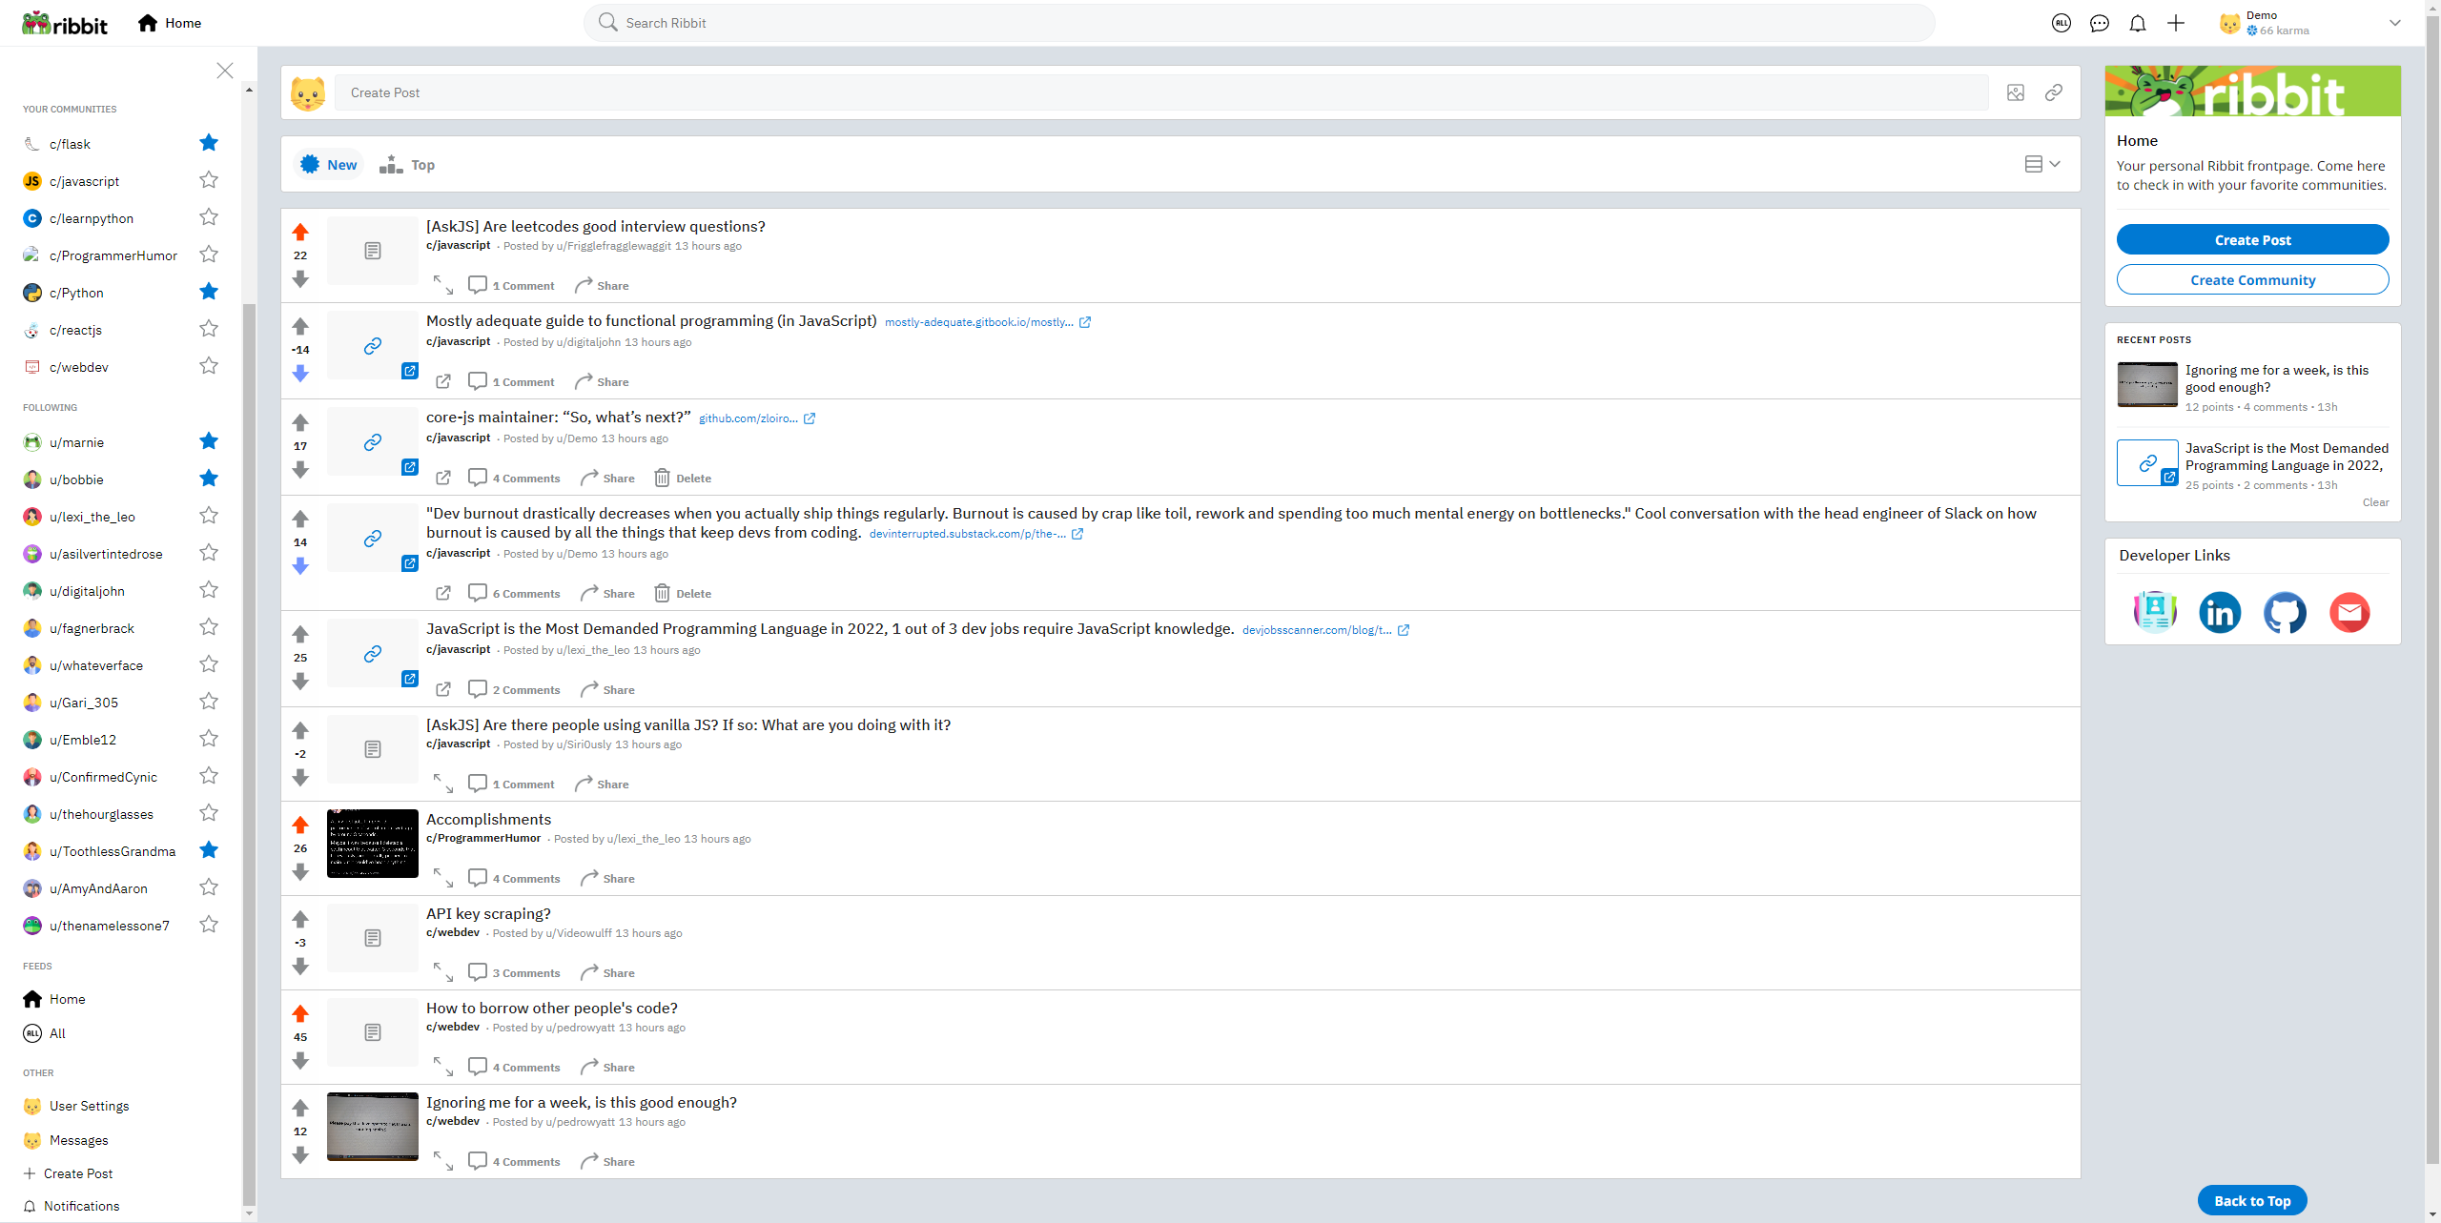Favorite the c/learnpython star
The height and width of the screenshot is (1223, 2441).
pos(209,217)
